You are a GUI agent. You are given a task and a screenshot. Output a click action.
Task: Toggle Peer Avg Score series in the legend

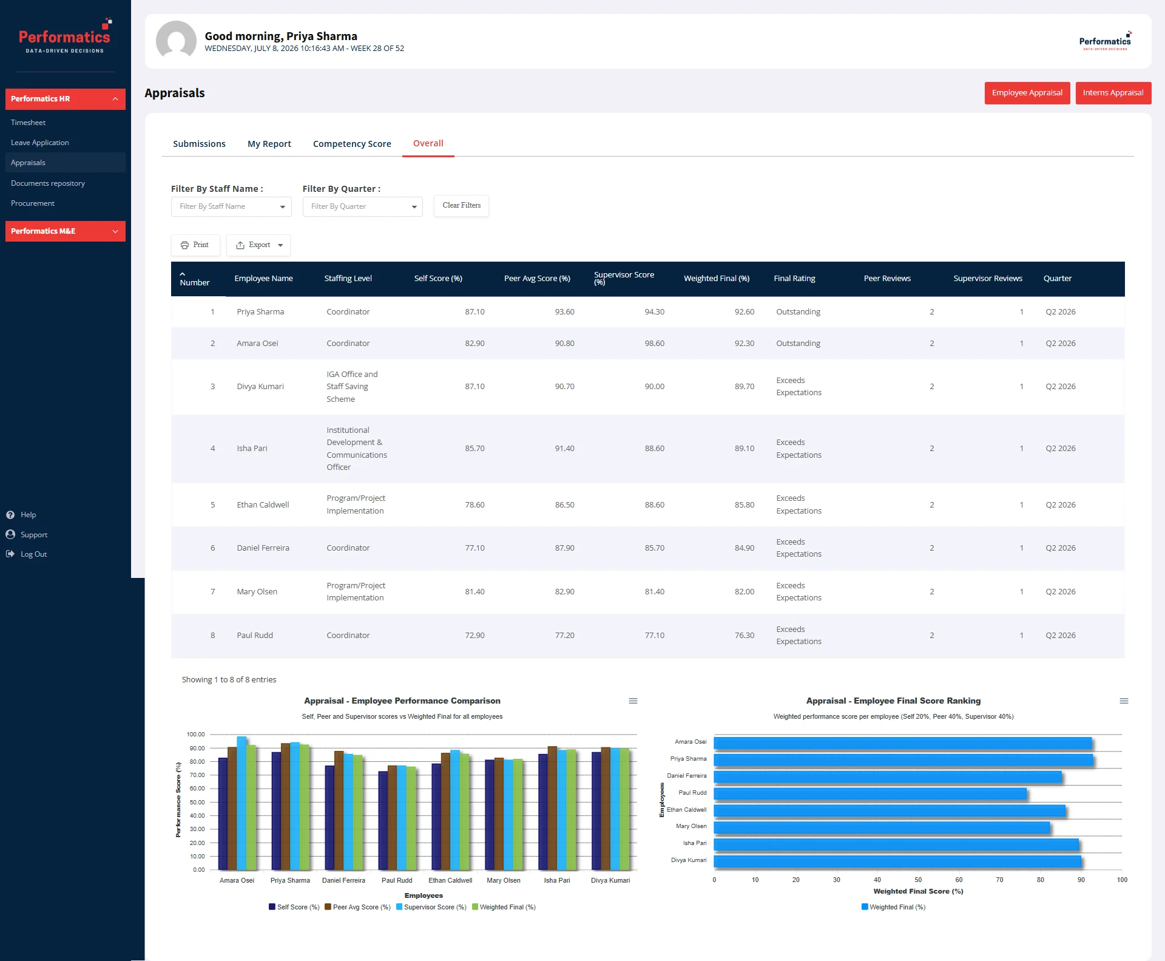(358, 908)
